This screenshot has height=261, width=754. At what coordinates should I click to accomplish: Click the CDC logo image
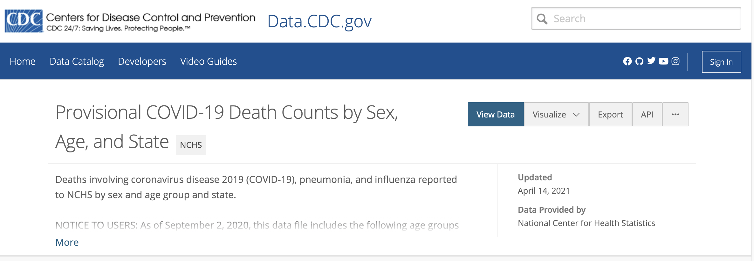24,21
